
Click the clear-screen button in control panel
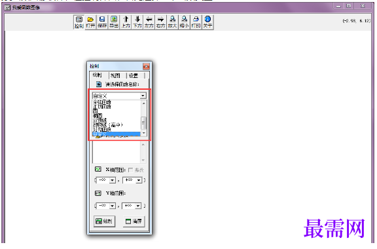(x=134, y=221)
